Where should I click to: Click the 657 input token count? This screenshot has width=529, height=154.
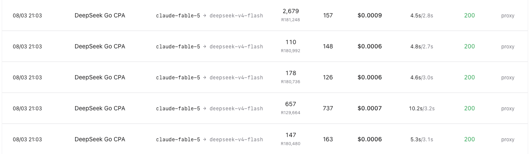[291, 104]
